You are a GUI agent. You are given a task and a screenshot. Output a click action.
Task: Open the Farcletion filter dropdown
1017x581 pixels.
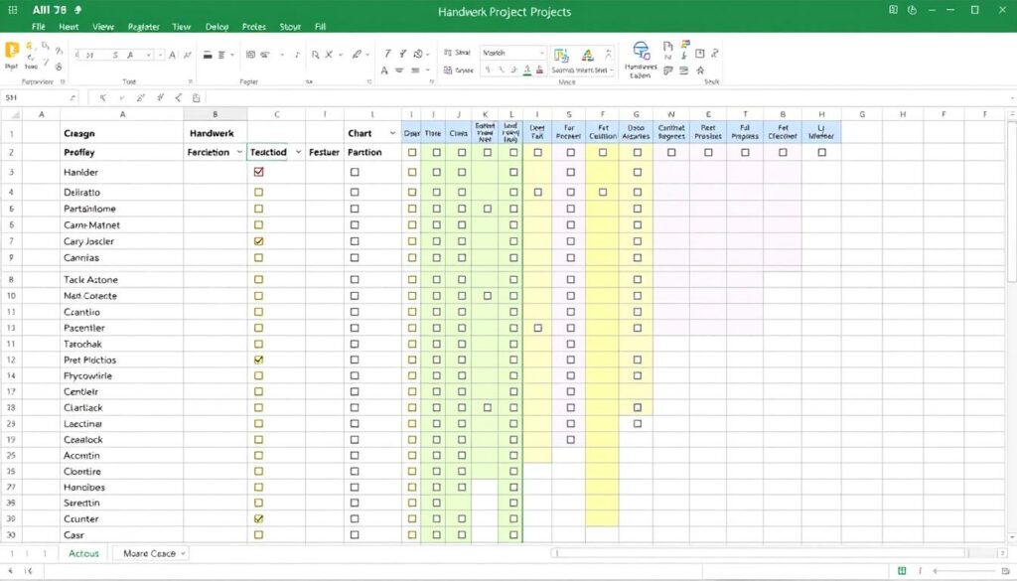239,152
